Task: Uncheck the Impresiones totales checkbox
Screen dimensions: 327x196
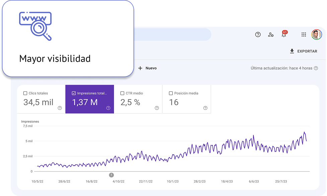Action: click(74, 93)
